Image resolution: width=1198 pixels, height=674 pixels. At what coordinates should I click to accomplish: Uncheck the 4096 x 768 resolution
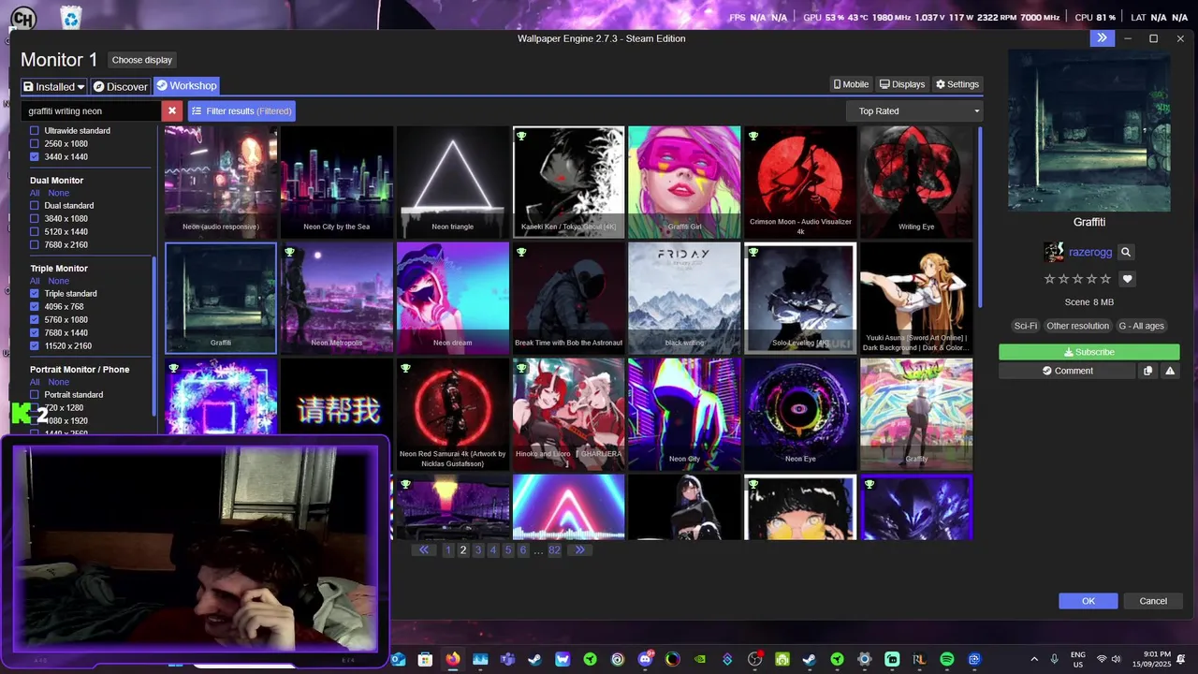coord(35,307)
